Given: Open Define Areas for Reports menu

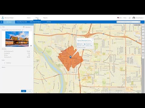Looking at the screenshot, I should tap(35, 22).
